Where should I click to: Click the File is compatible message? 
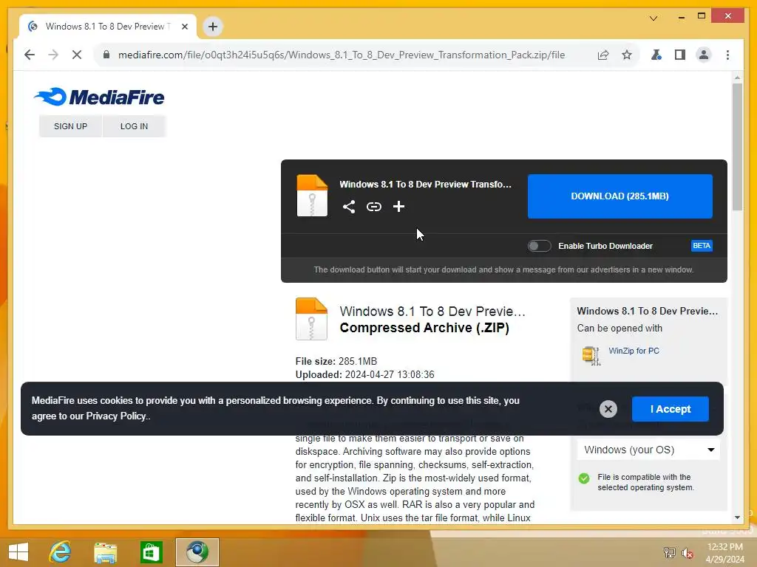coord(645,482)
